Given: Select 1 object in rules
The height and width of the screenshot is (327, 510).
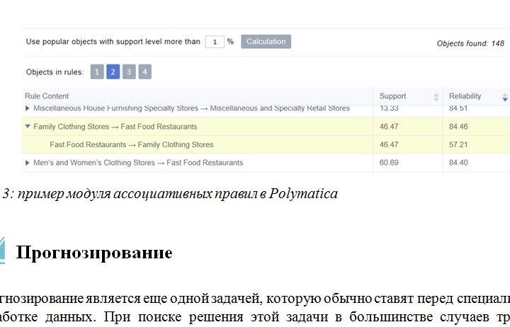Looking at the screenshot, I should tap(97, 71).
